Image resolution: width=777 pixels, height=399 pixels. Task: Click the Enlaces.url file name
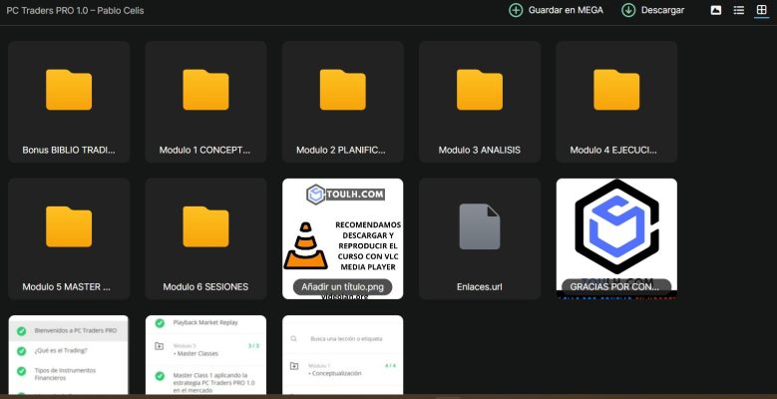point(480,286)
